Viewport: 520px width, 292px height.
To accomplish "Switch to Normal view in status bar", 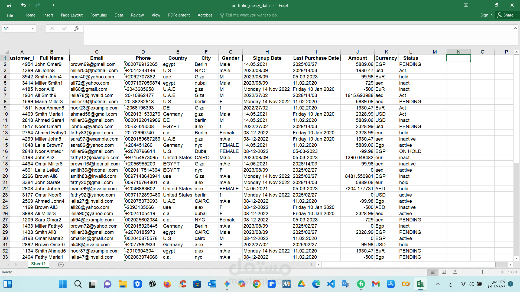I will tap(433, 272).
